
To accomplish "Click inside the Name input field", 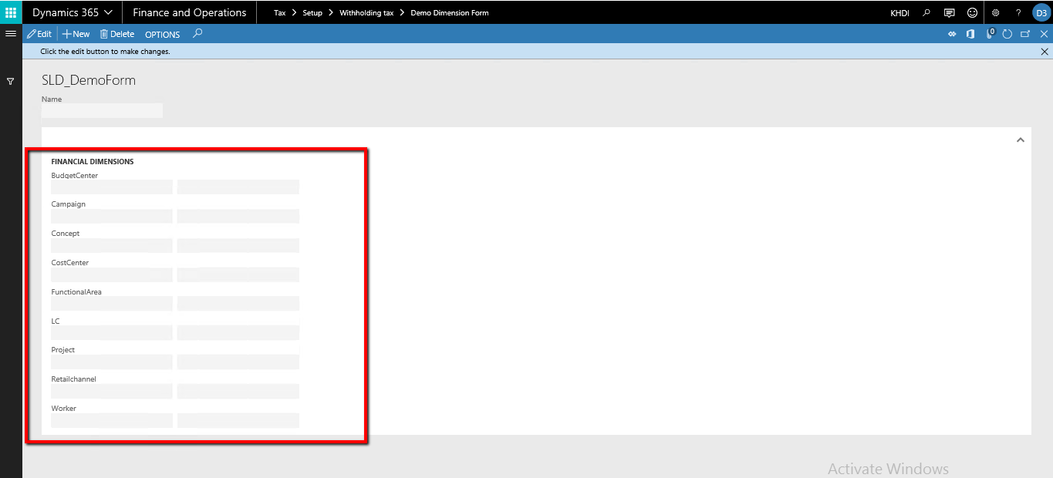I will (101, 110).
